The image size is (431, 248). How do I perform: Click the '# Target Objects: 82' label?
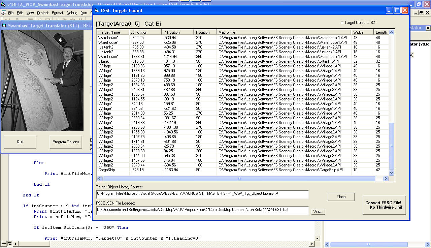point(358,23)
